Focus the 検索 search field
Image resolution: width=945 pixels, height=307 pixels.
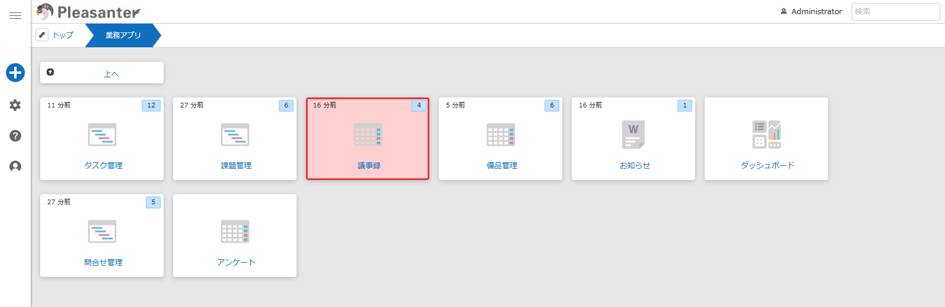(895, 11)
